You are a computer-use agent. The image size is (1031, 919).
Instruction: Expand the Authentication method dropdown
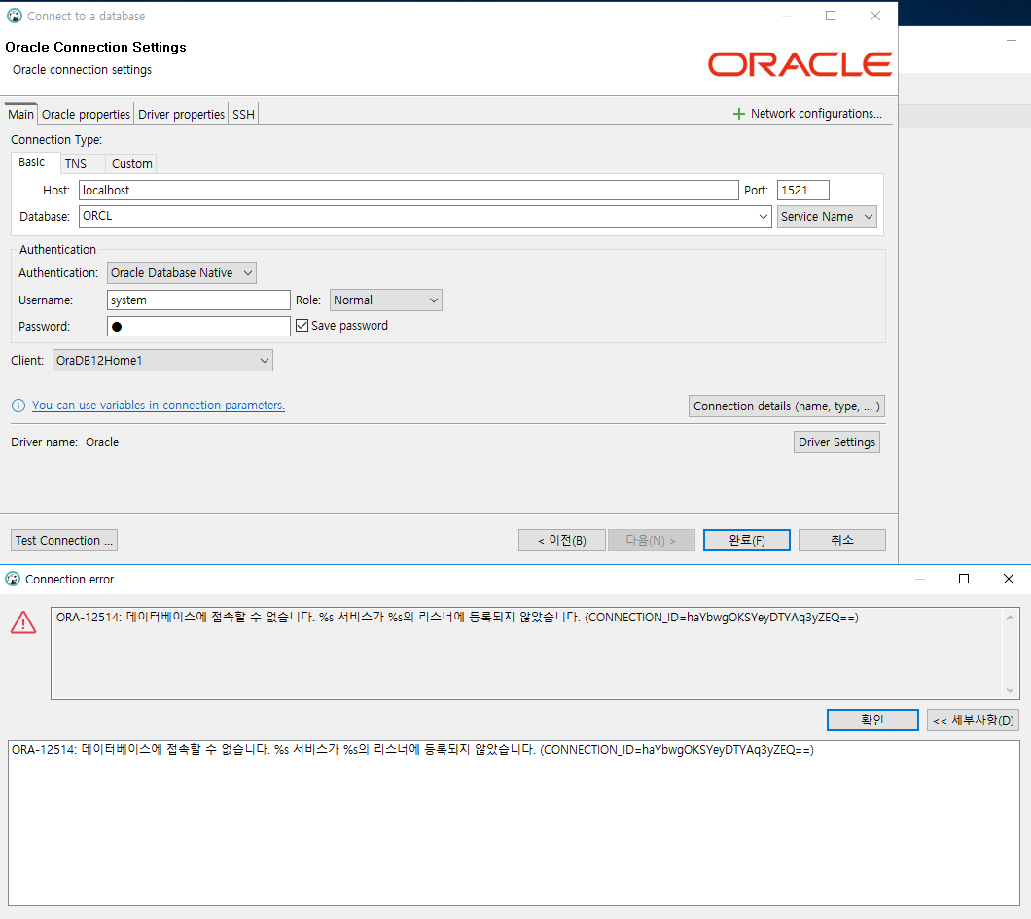point(182,273)
